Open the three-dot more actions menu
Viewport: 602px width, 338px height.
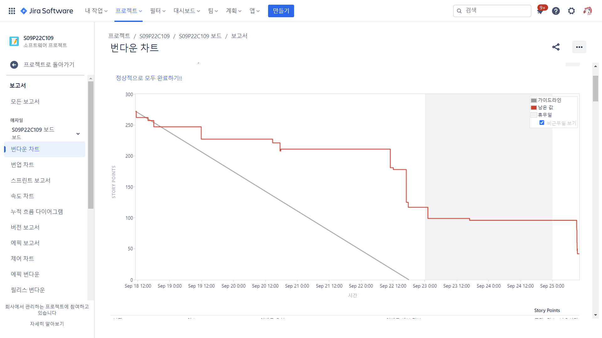point(579,47)
